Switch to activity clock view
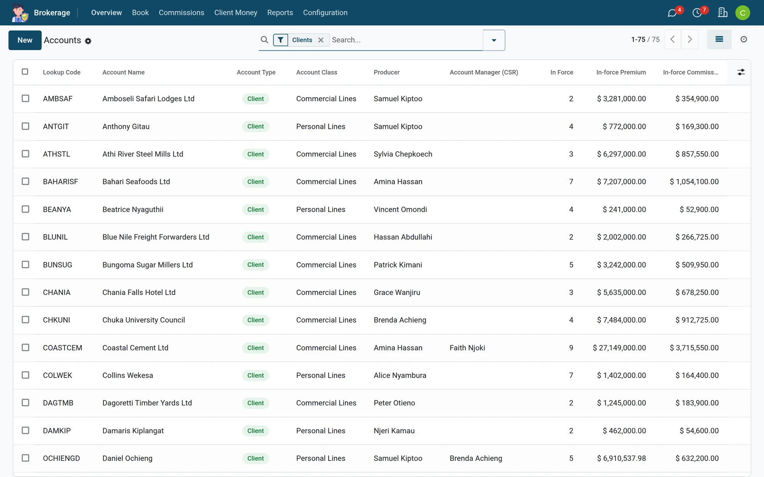Image resolution: width=764 pixels, height=477 pixels. pyautogui.click(x=744, y=39)
